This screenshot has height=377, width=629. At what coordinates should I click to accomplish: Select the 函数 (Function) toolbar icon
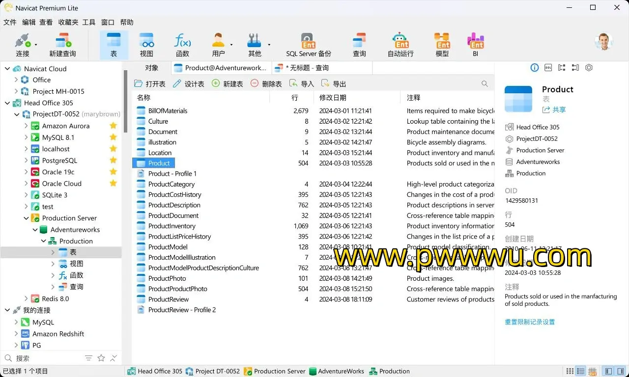[x=182, y=45]
